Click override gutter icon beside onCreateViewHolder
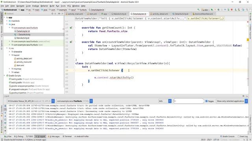The height and width of the screenshot is (141, 252). [x=71, y=42]
